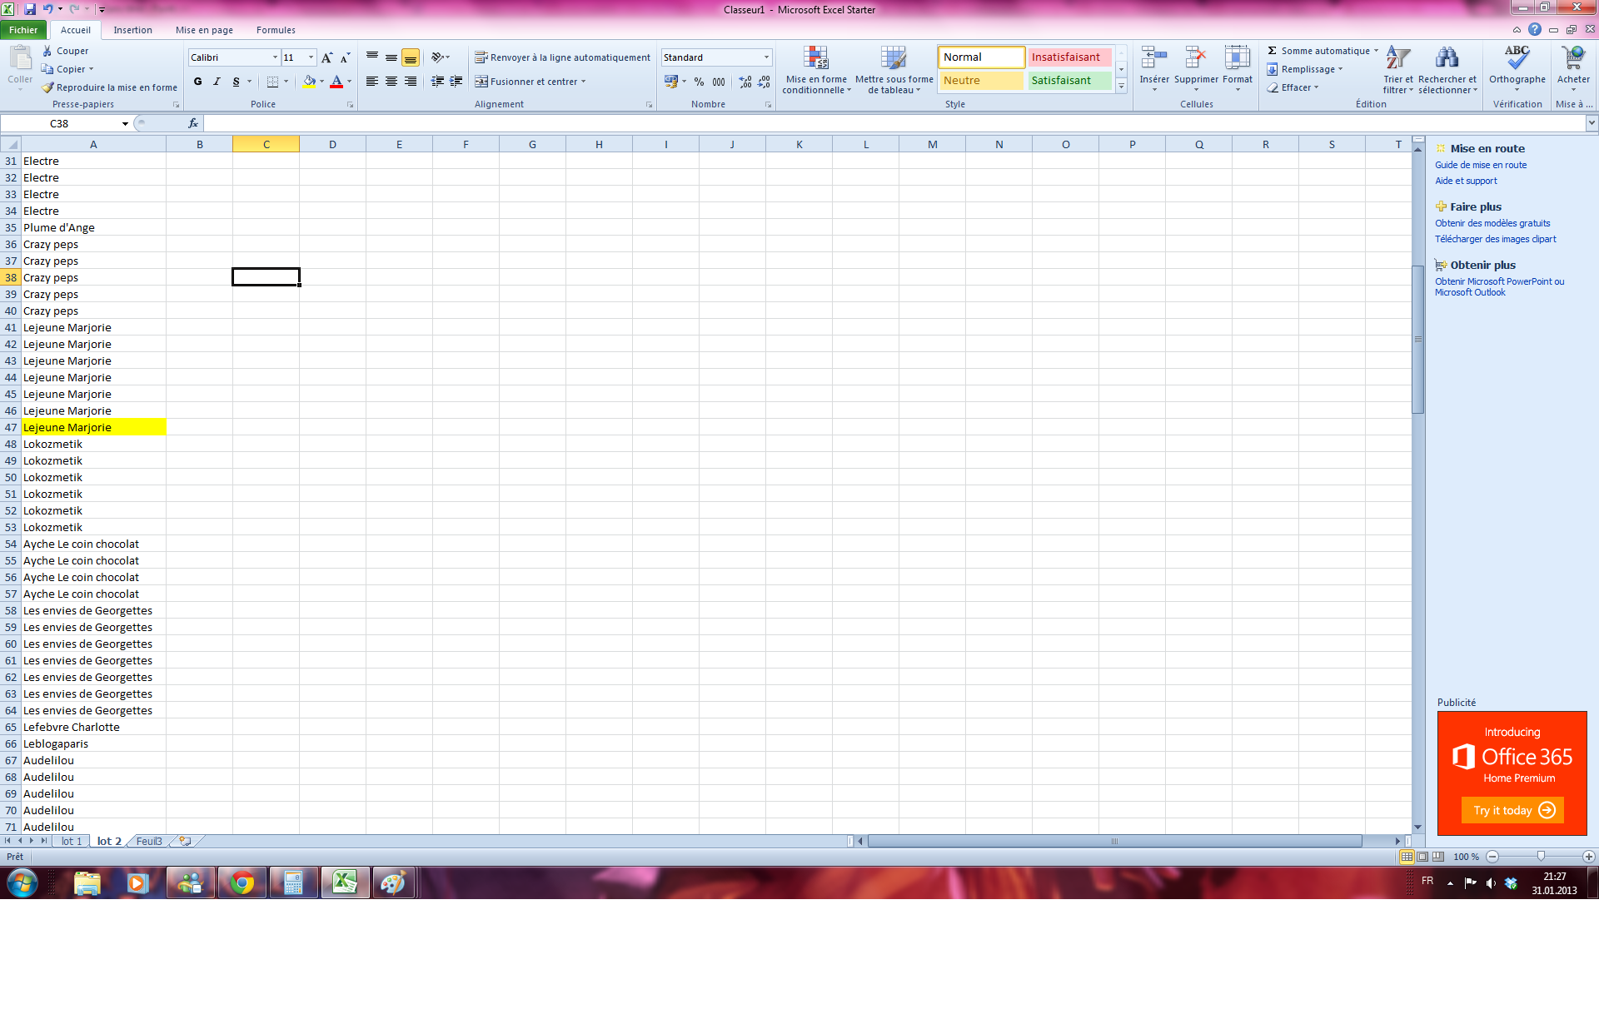Image resolution: width=1599 pixels, height=1019 pixels.
Task: Switch to the lot 1 sheet tab
Action: click(x=72, y=841)
